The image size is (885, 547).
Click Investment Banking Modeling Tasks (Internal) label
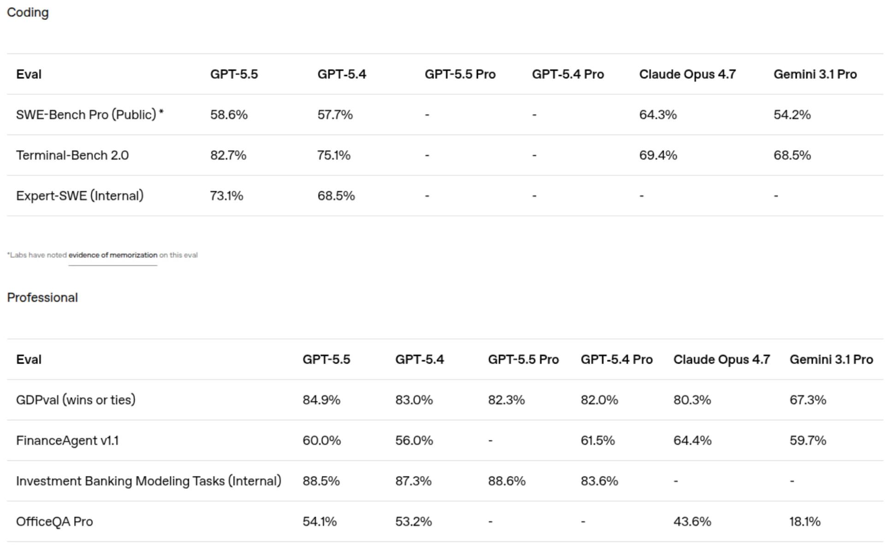tap(148, 481)
